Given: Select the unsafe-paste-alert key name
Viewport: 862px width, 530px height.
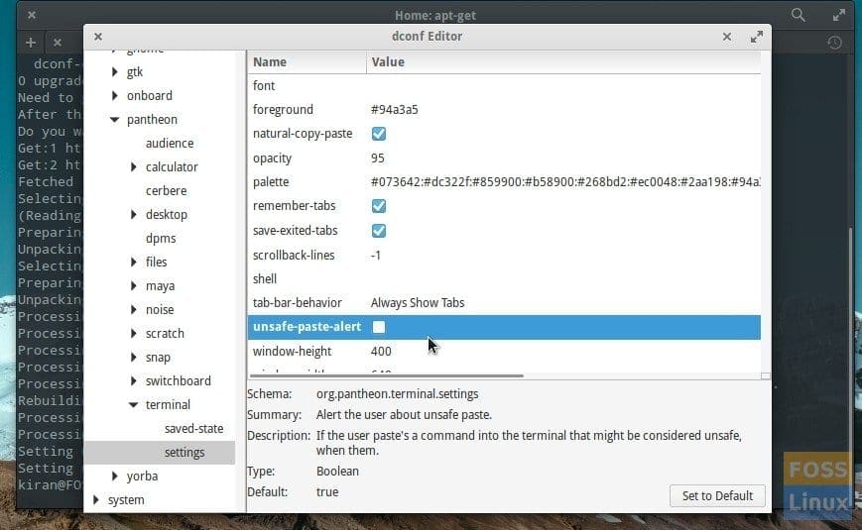Looking at the screenshot, I should click(307, 327).
